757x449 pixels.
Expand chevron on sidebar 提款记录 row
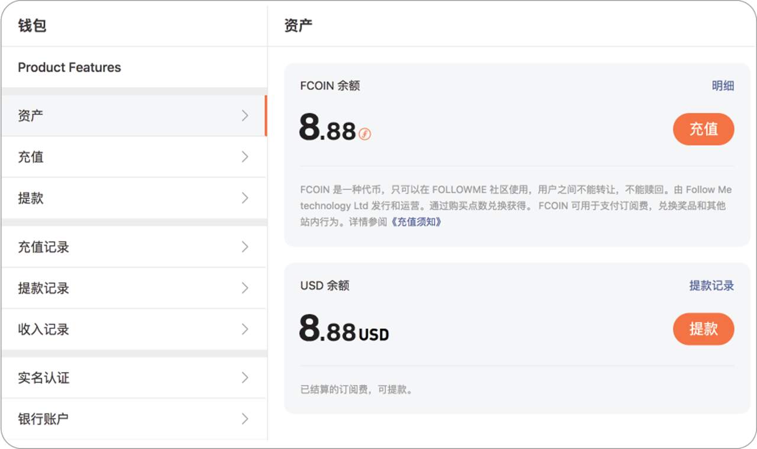click(245, 288)
